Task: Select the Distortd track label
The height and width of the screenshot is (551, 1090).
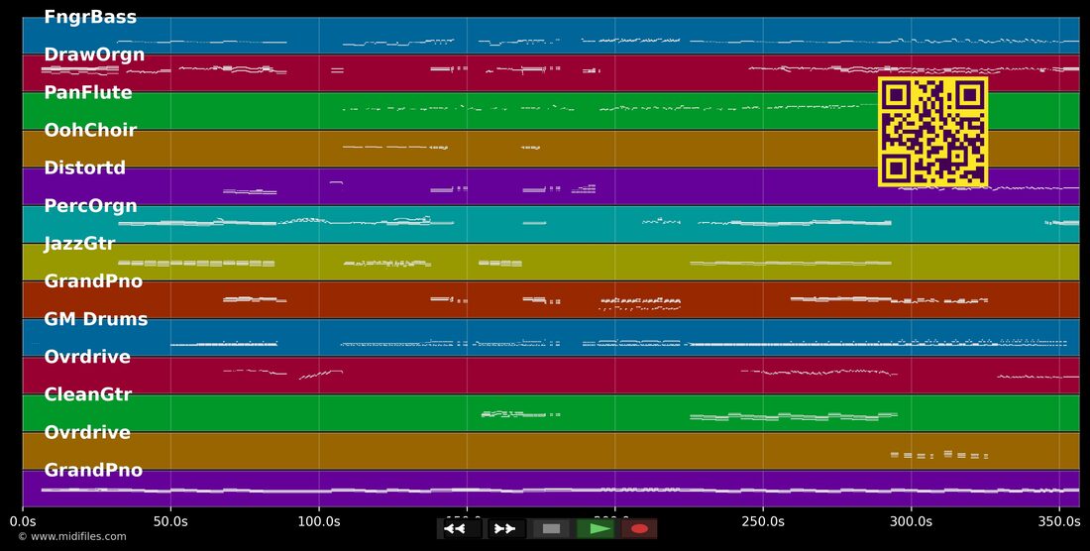Action: (x=85, y=167)
